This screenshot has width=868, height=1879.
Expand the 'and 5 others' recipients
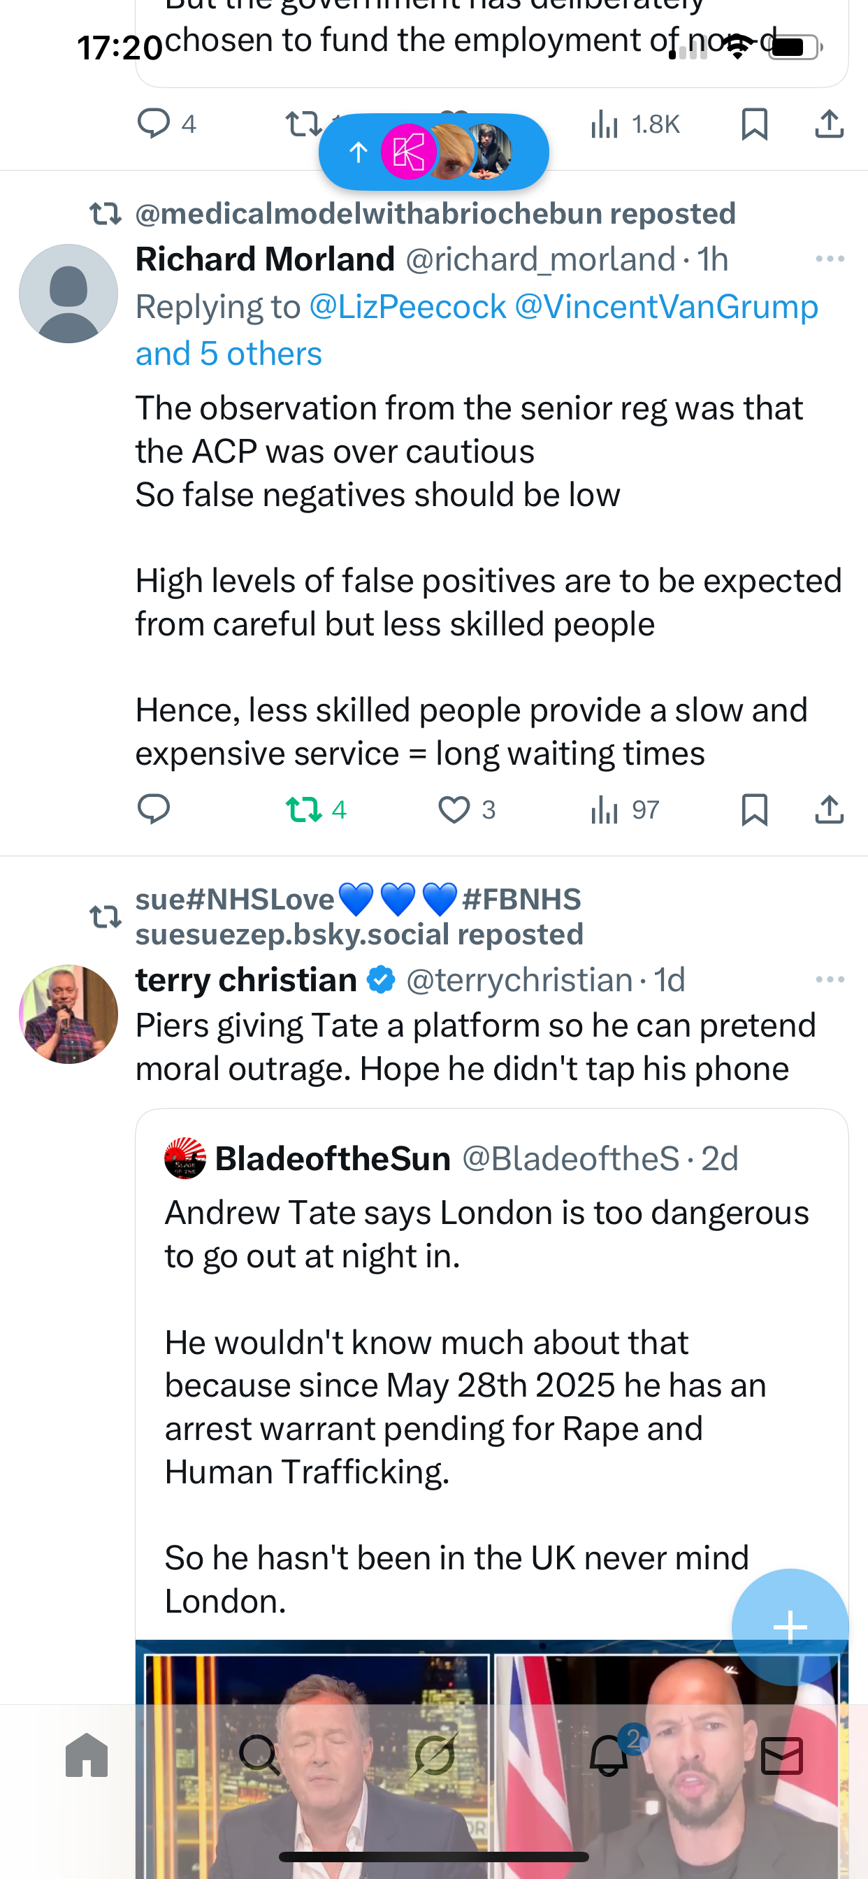click(229, 354)
